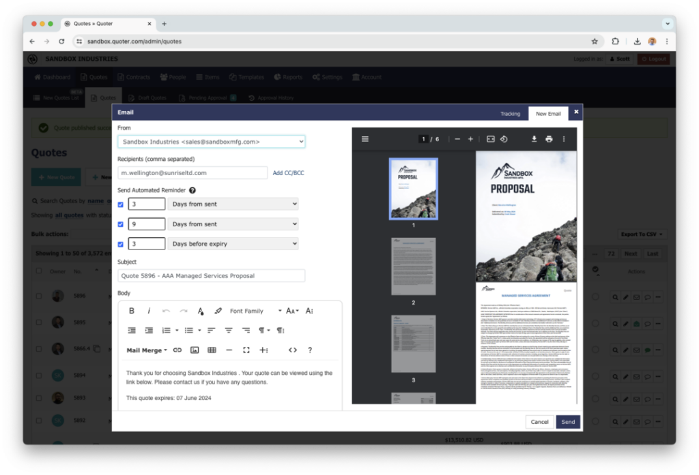
Task: Uncheck the 9 days reminder checkbox
Action: tap(120, 224)
